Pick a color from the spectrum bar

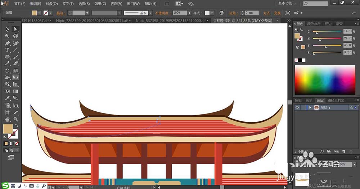click(x=325, y=80)
